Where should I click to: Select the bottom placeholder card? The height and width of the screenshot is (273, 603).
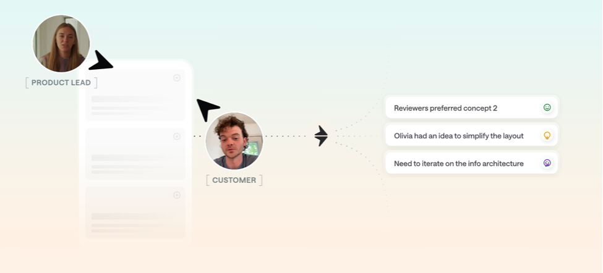135,212
